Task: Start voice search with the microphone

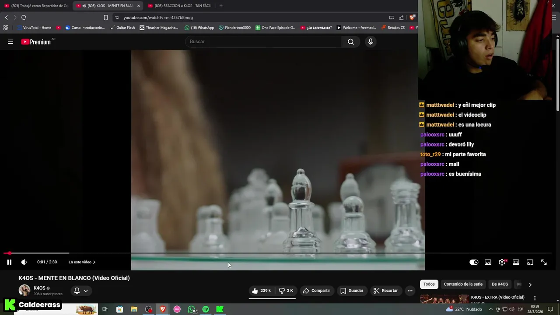Action: [x=371, y=42]
